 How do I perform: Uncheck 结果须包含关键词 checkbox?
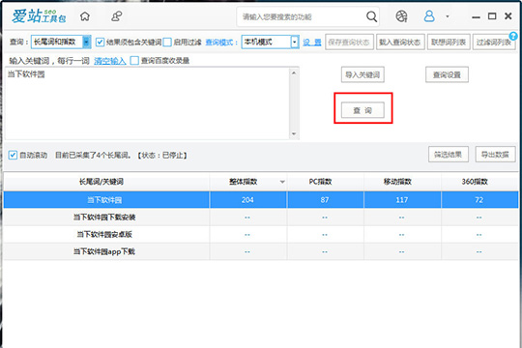[x=100, y=42]
